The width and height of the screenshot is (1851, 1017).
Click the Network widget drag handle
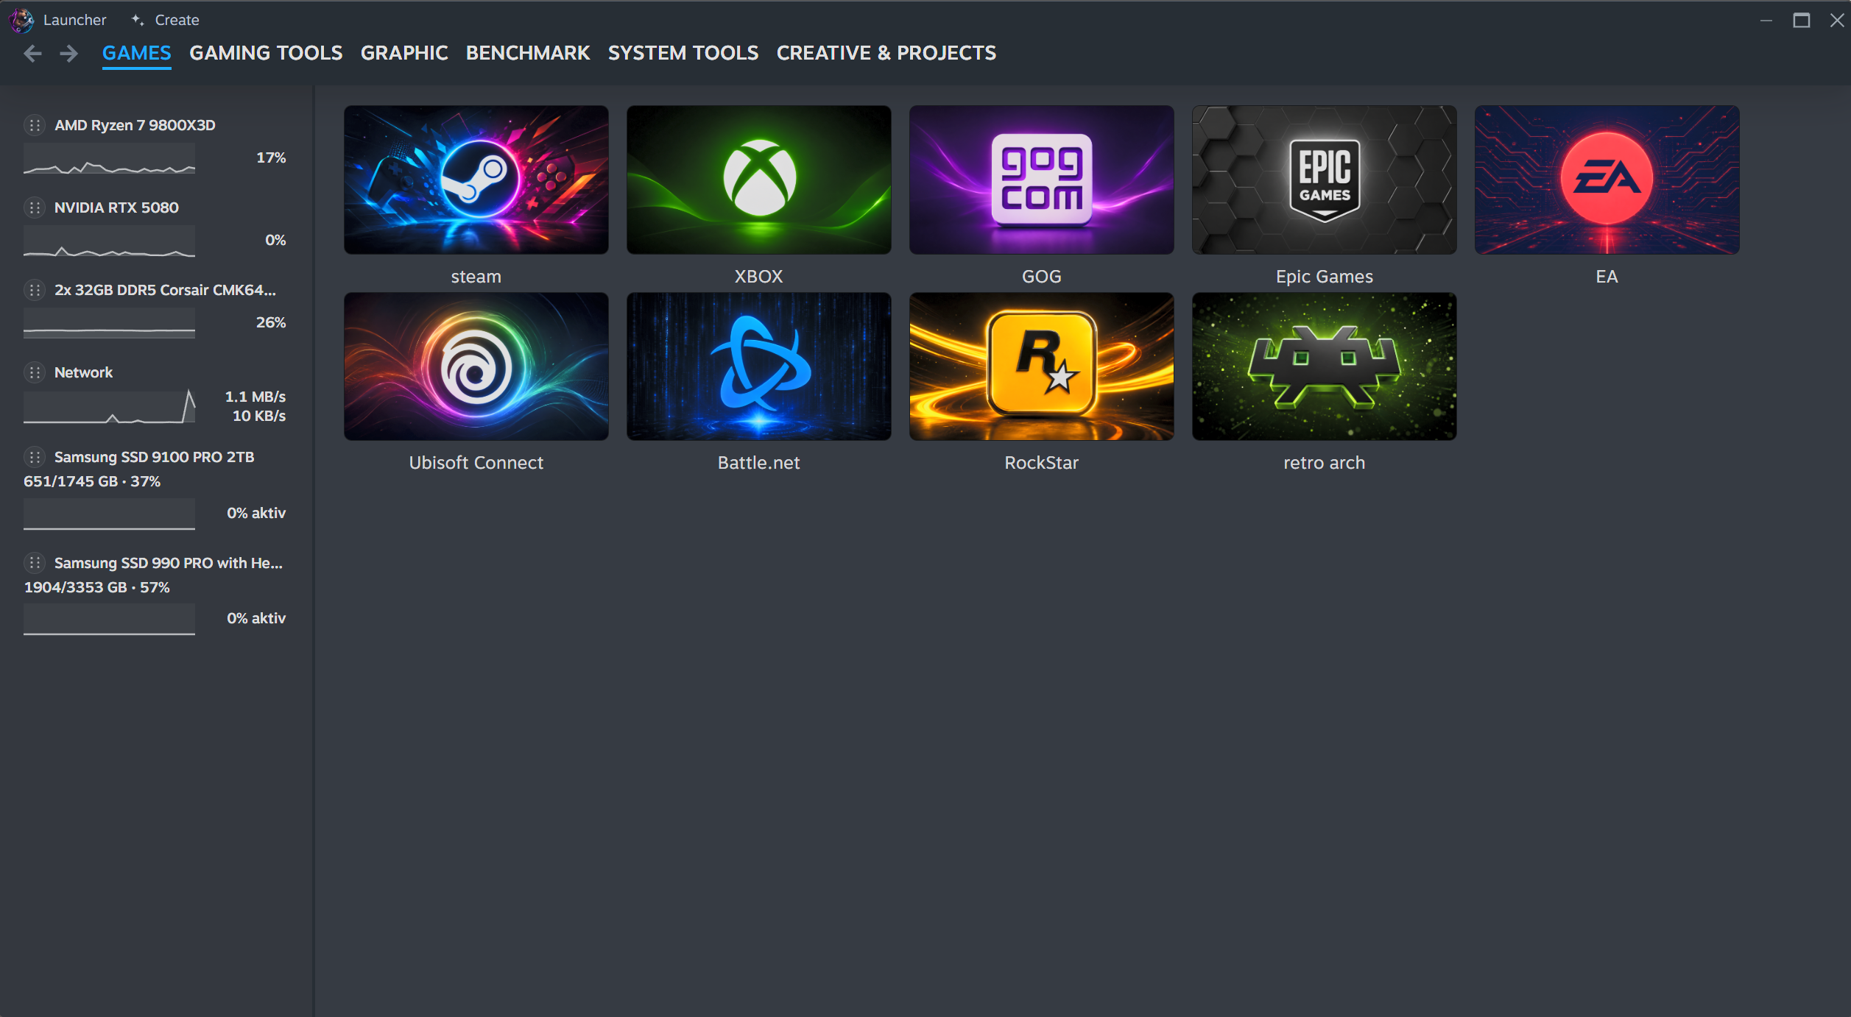coord(35,372)
